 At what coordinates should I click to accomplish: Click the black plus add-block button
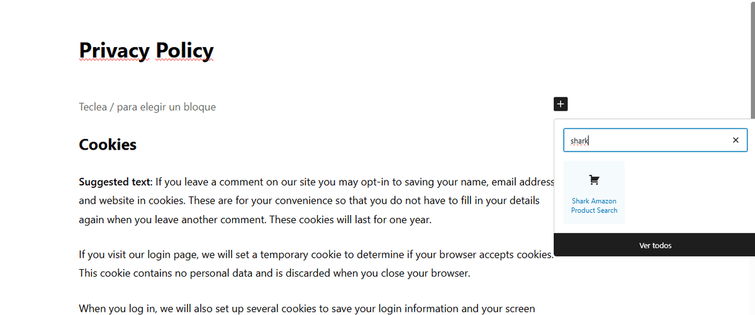click(x=561, y=104)
